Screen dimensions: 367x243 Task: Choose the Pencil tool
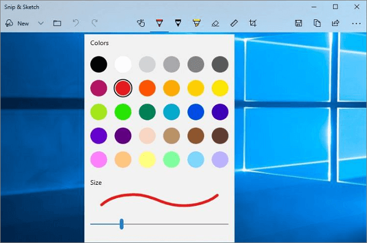[178, 23]
